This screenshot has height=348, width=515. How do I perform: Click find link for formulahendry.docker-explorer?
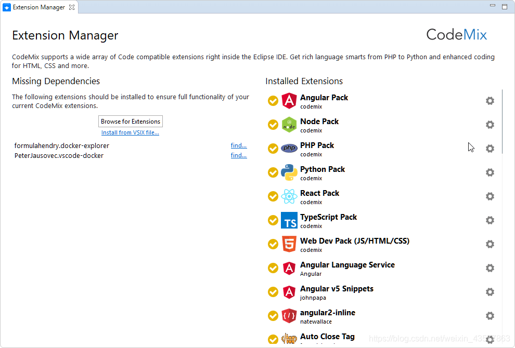(x=239, y=145)
